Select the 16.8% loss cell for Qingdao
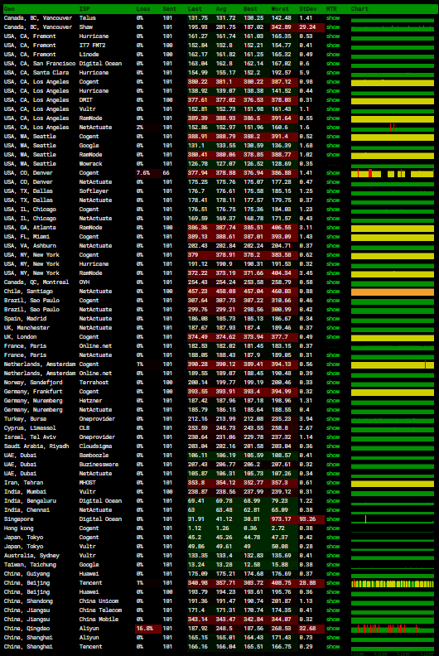Viewport: 439px width, 656px height. (x=148, y=629)
